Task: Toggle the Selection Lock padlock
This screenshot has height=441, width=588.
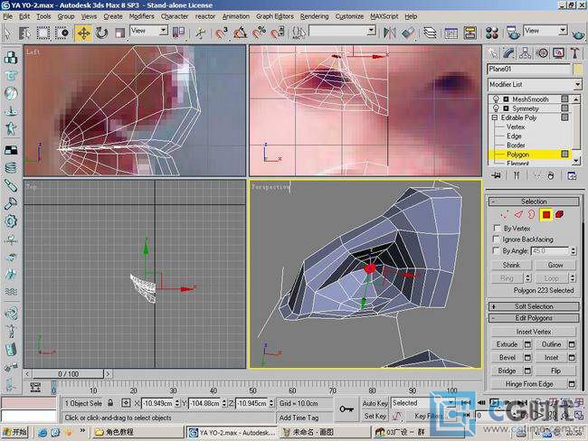Action: pyautogui.click(x=110, y=403)
